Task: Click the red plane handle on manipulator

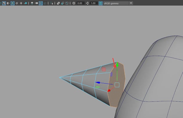Action: tap(104, 69)
